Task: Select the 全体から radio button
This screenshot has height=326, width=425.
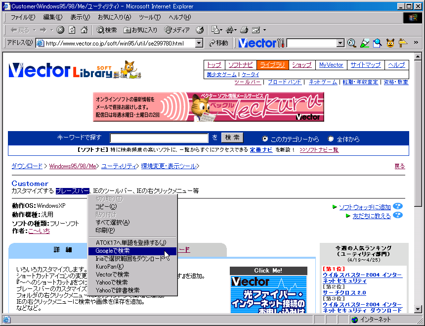Action: (x=331, y=139)
